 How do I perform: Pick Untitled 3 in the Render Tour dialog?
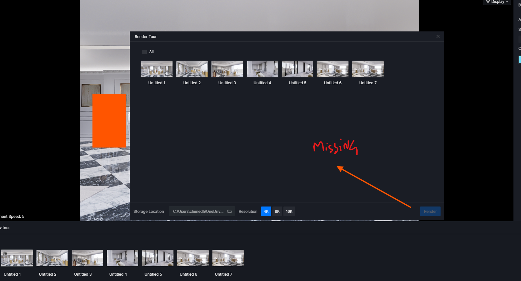227,69
